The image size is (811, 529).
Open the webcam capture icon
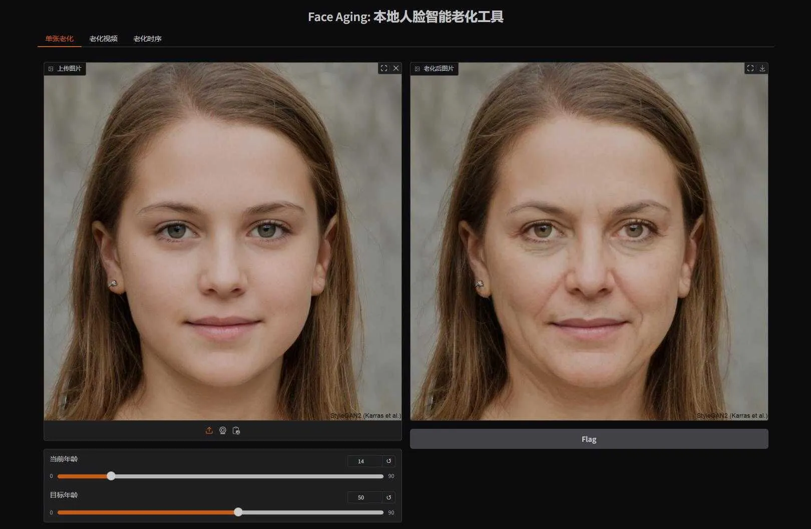[x=223, y=430]
